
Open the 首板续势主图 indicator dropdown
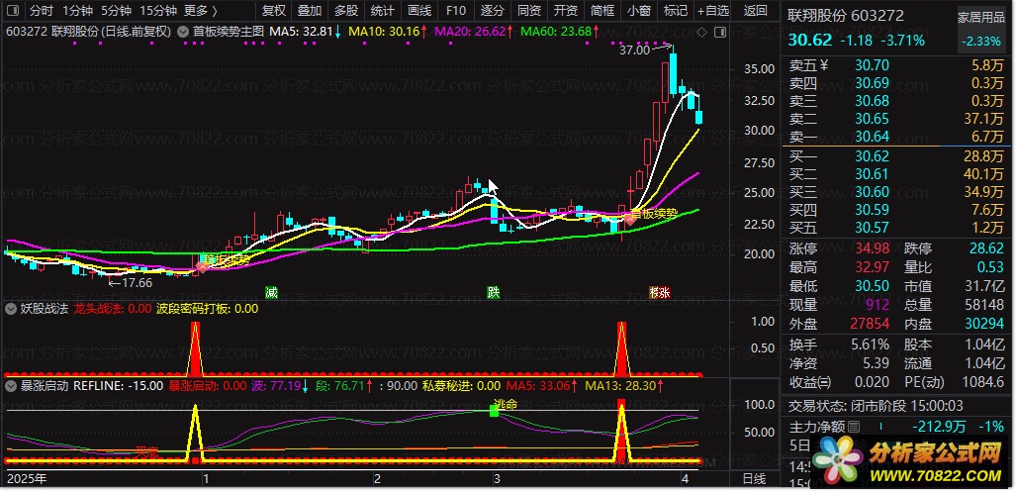tap(182, 32)
